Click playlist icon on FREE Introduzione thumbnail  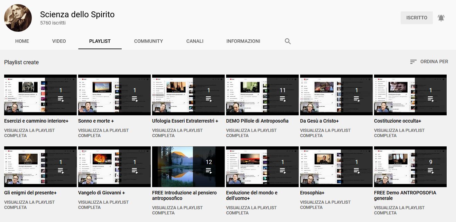209,171
